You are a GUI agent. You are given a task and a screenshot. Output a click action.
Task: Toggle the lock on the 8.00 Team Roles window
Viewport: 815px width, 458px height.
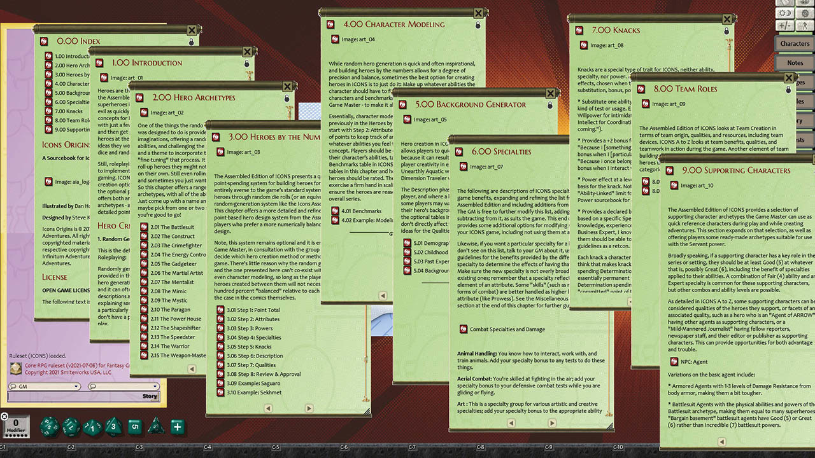point(788,90)
